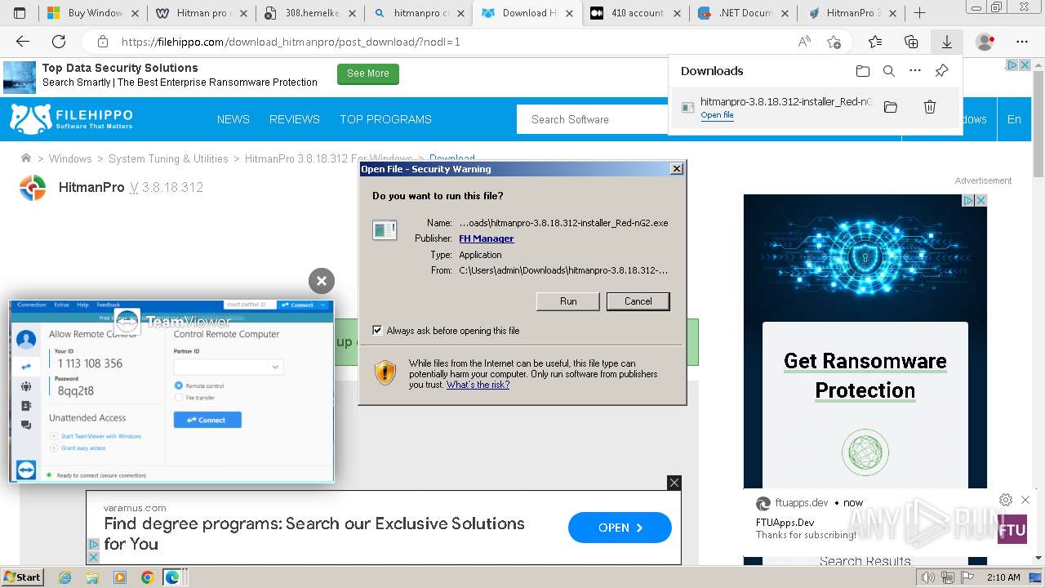This screenshot has width=1045, height=588.
Task: Open What's the risk? link
Action: (x=478, y=385)
